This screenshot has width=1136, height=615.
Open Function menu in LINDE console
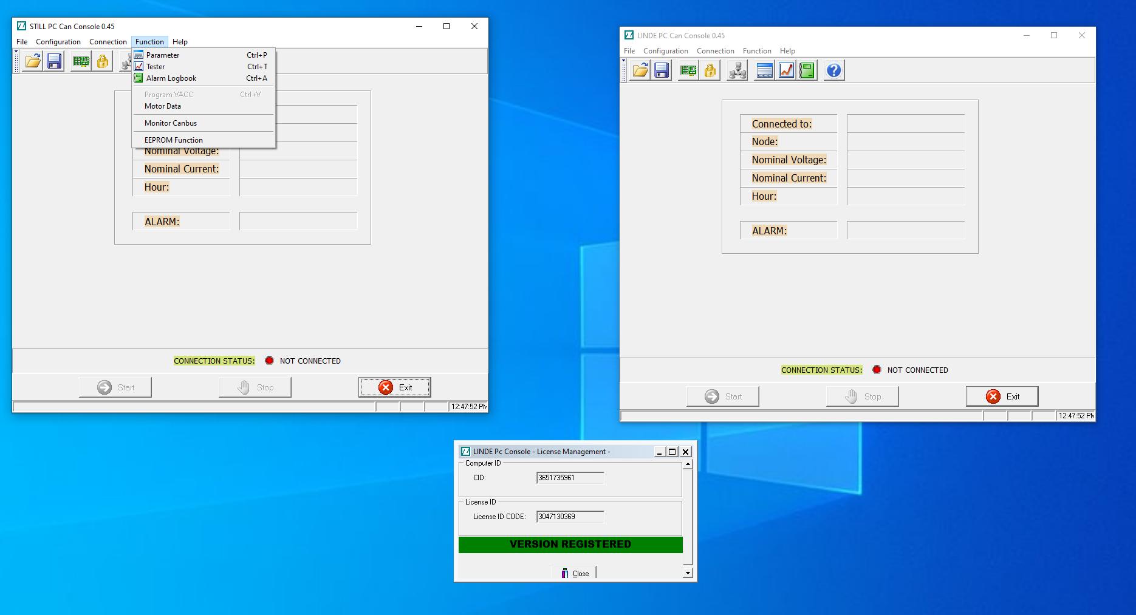click(757, 51)
